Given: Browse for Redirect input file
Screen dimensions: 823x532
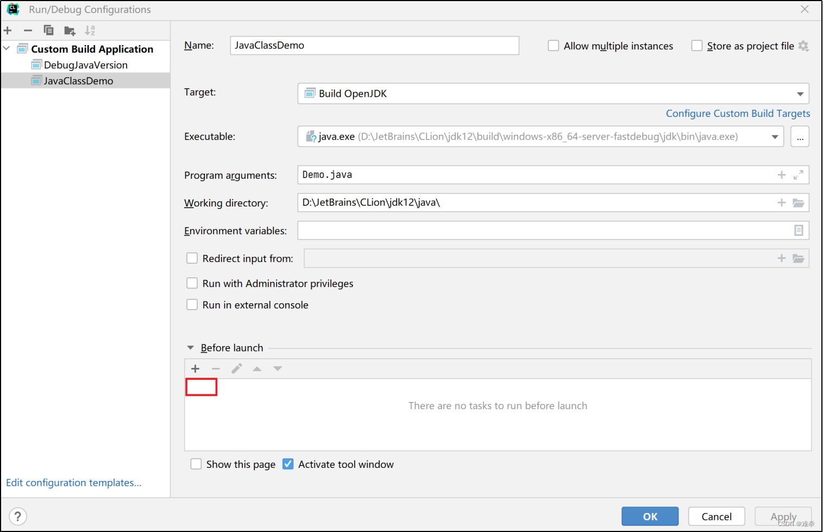Looking at the screenshot, I should coord(798,258).
